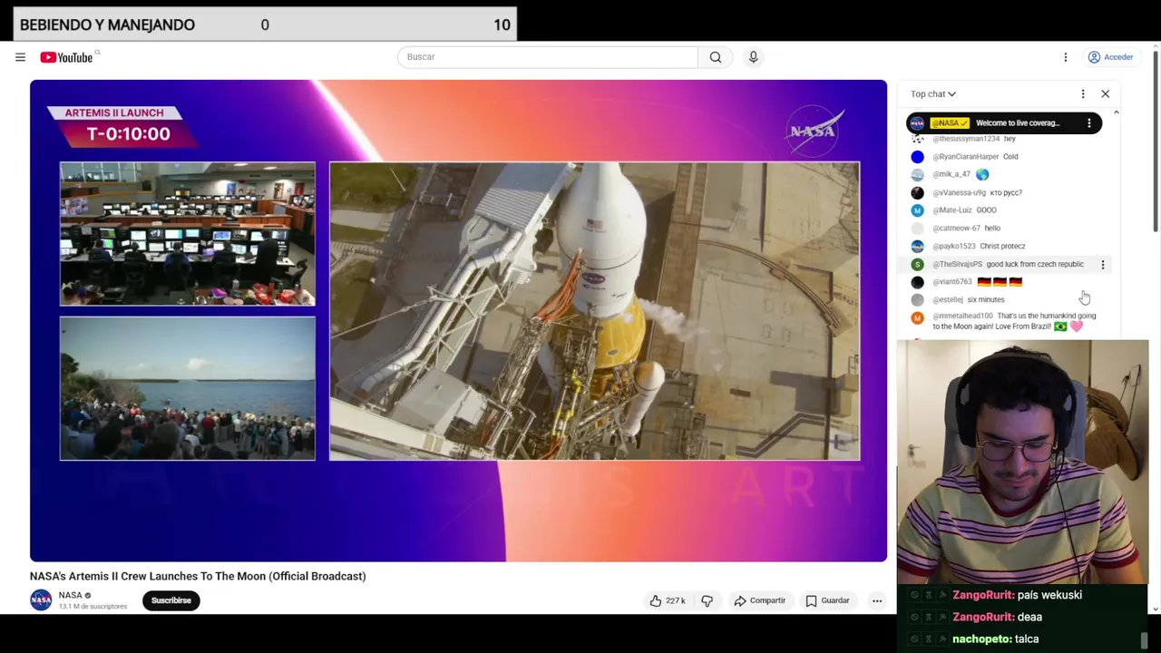Expand the Top chat dropdown
Image resolution: width=1161 pixels, height=653 pixels.
point(933,93)
